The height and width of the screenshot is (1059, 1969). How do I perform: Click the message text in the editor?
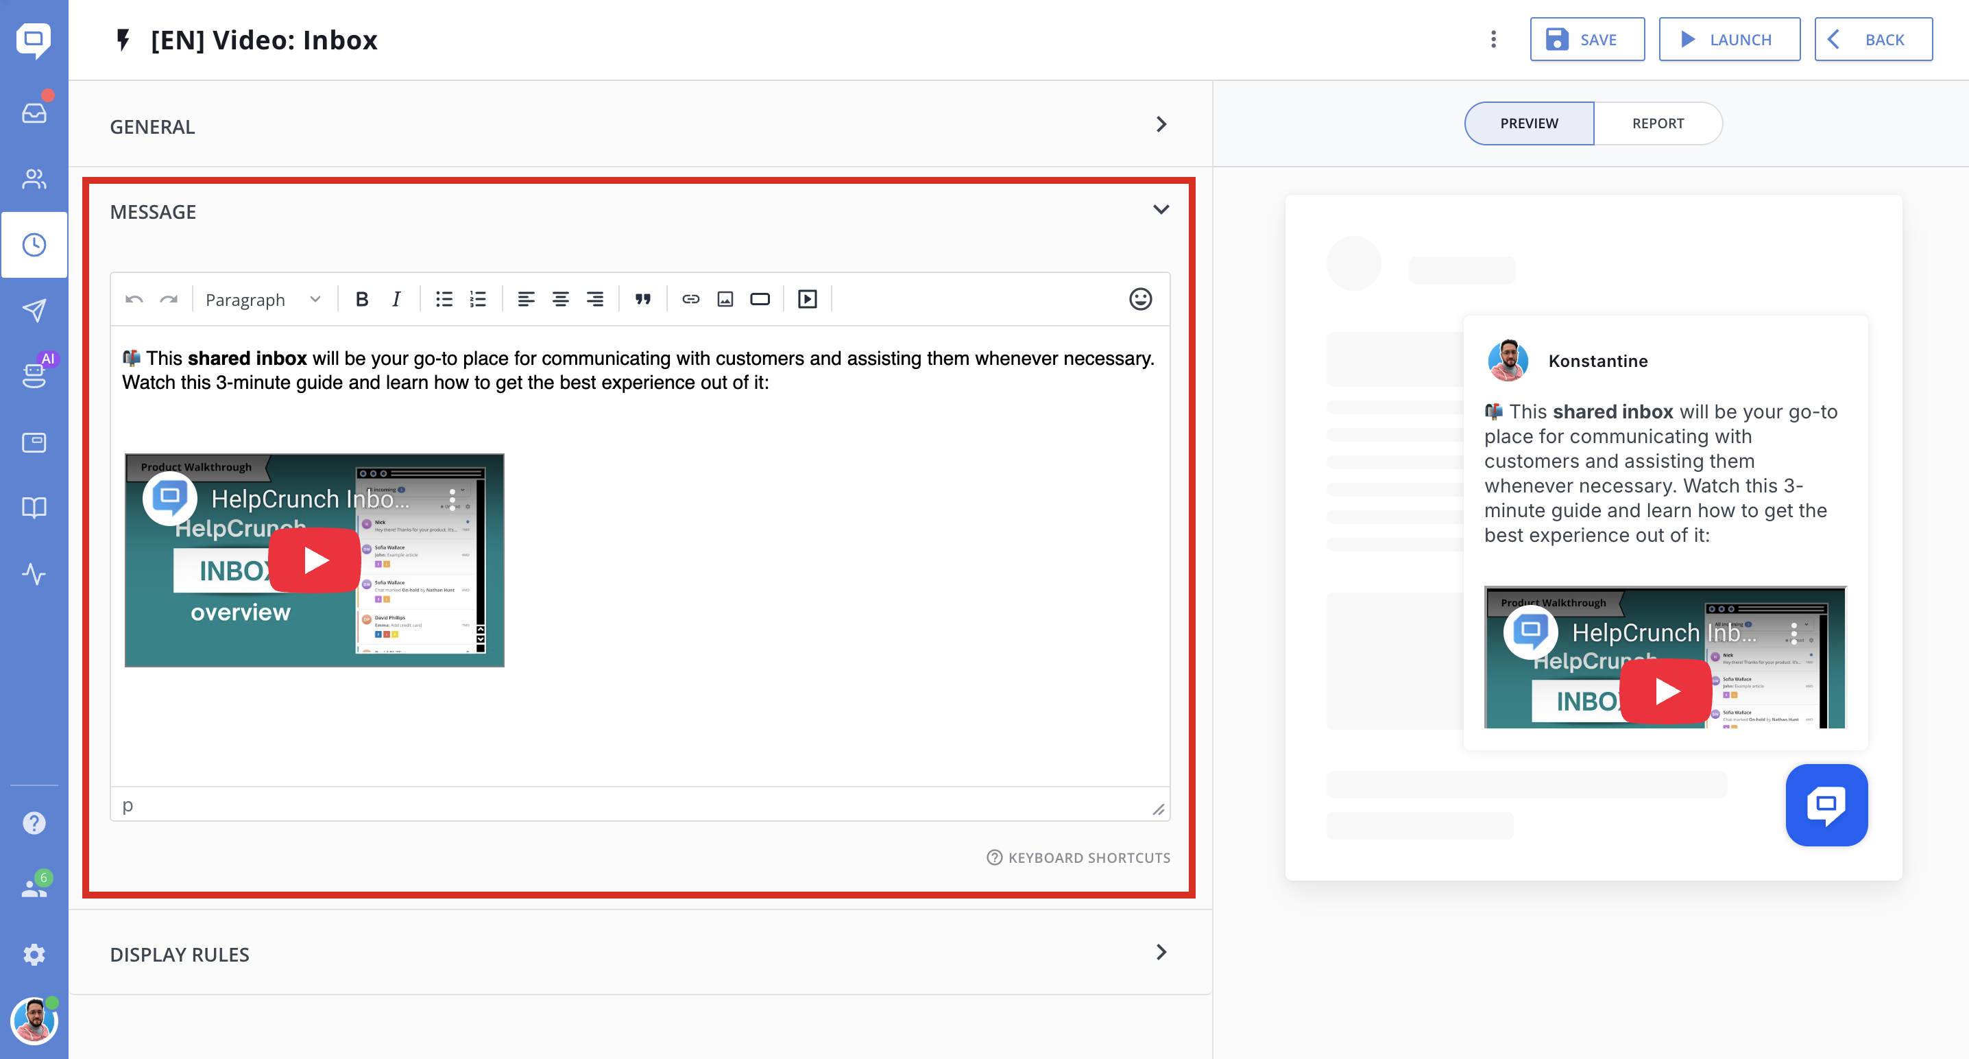click(639, 370)
